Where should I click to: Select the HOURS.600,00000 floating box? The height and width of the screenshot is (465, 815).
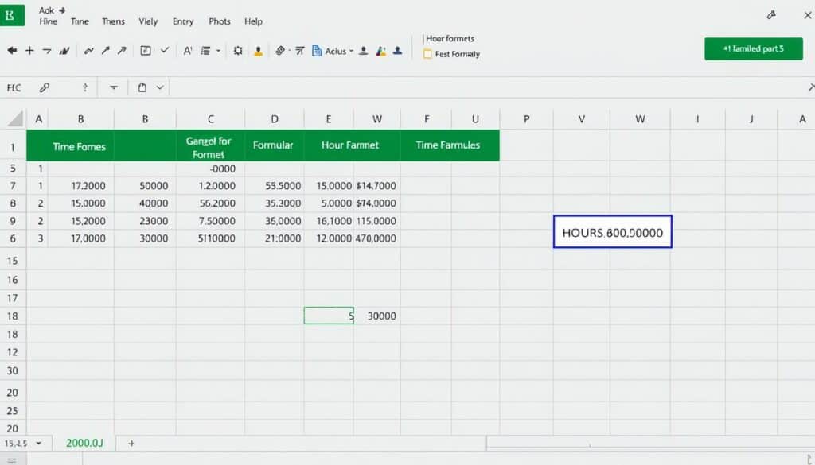[x=612, y=232]
